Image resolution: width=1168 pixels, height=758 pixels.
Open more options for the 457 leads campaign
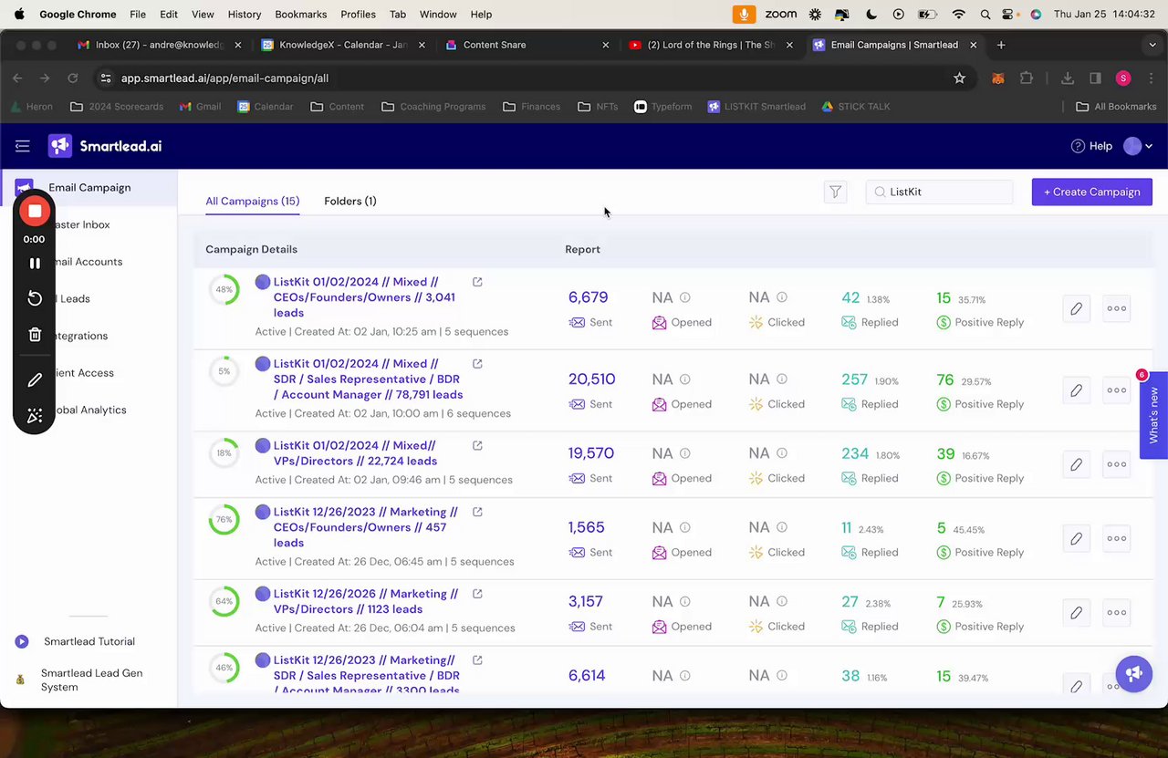coord(1117,538)
